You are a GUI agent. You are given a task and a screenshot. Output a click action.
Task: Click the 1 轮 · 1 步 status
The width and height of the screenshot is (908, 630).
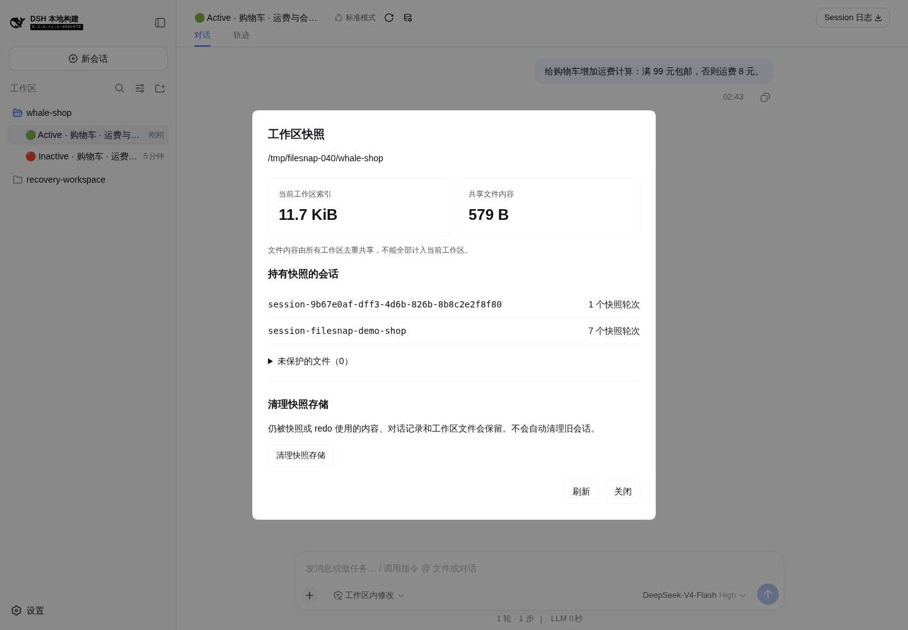515,619
